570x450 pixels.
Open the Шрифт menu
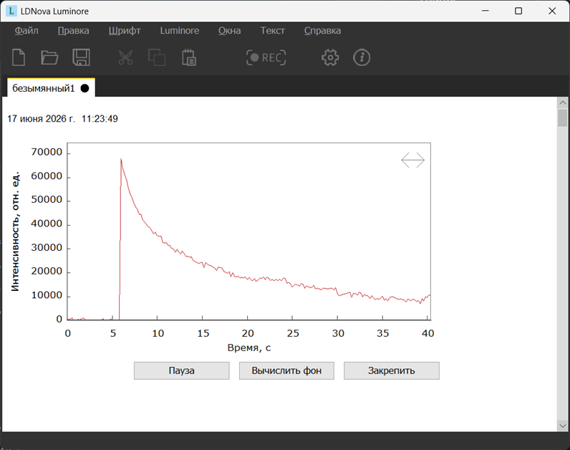coord(125,31)
